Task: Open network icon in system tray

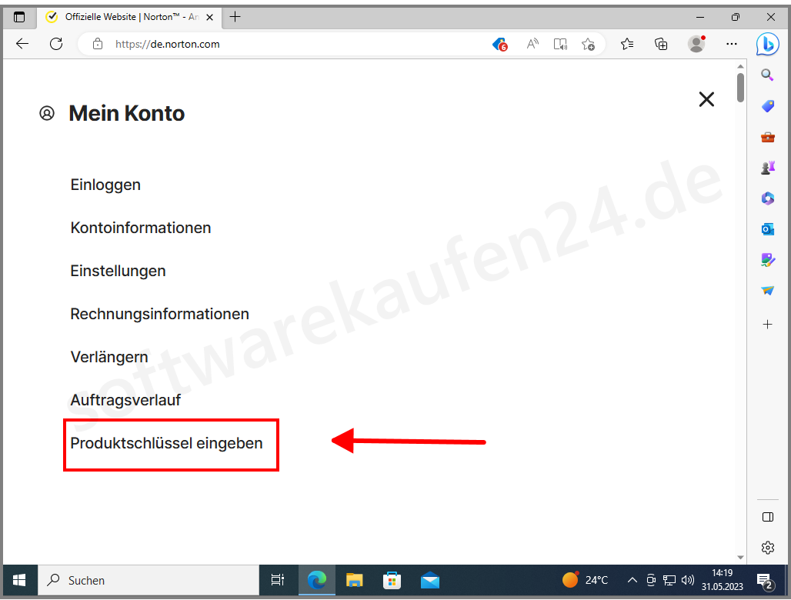Action: [669, 580]
